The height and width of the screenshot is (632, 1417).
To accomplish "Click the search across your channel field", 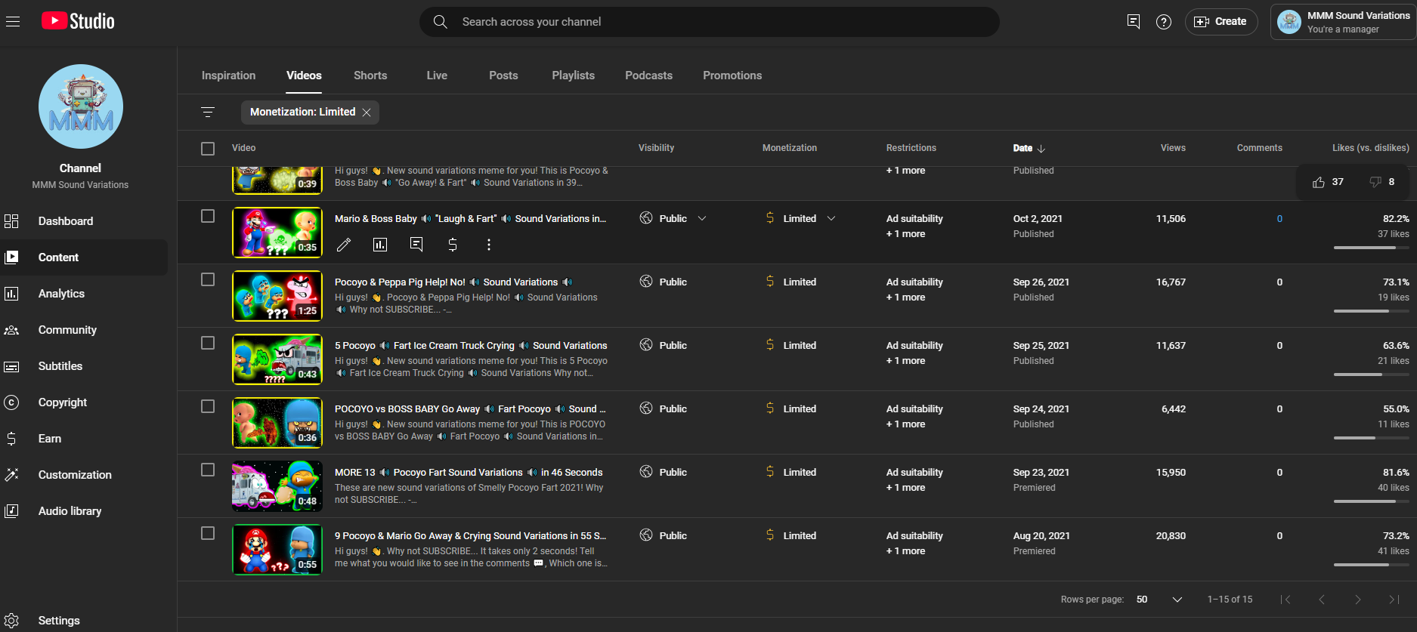I will click(x=710, y=22).
